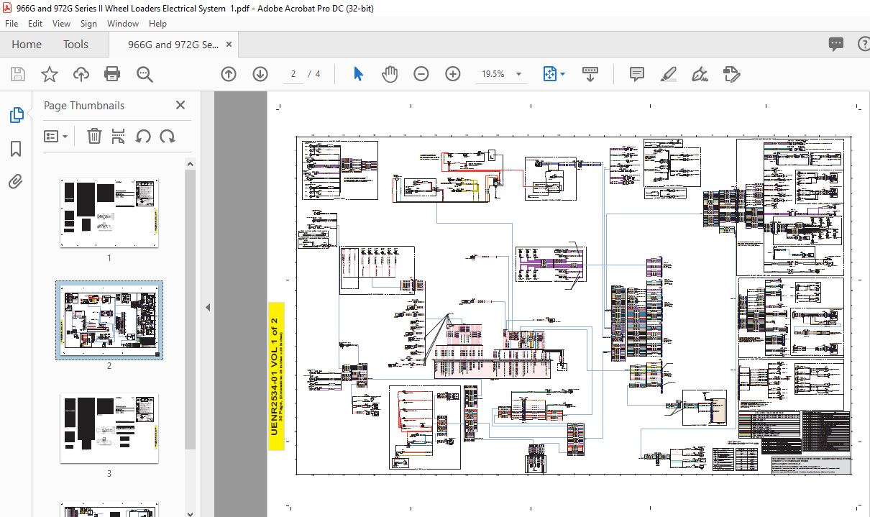Viewport: 870px width, 517px height.
Task: Open the Window menu
Action: tap(123, 24)
